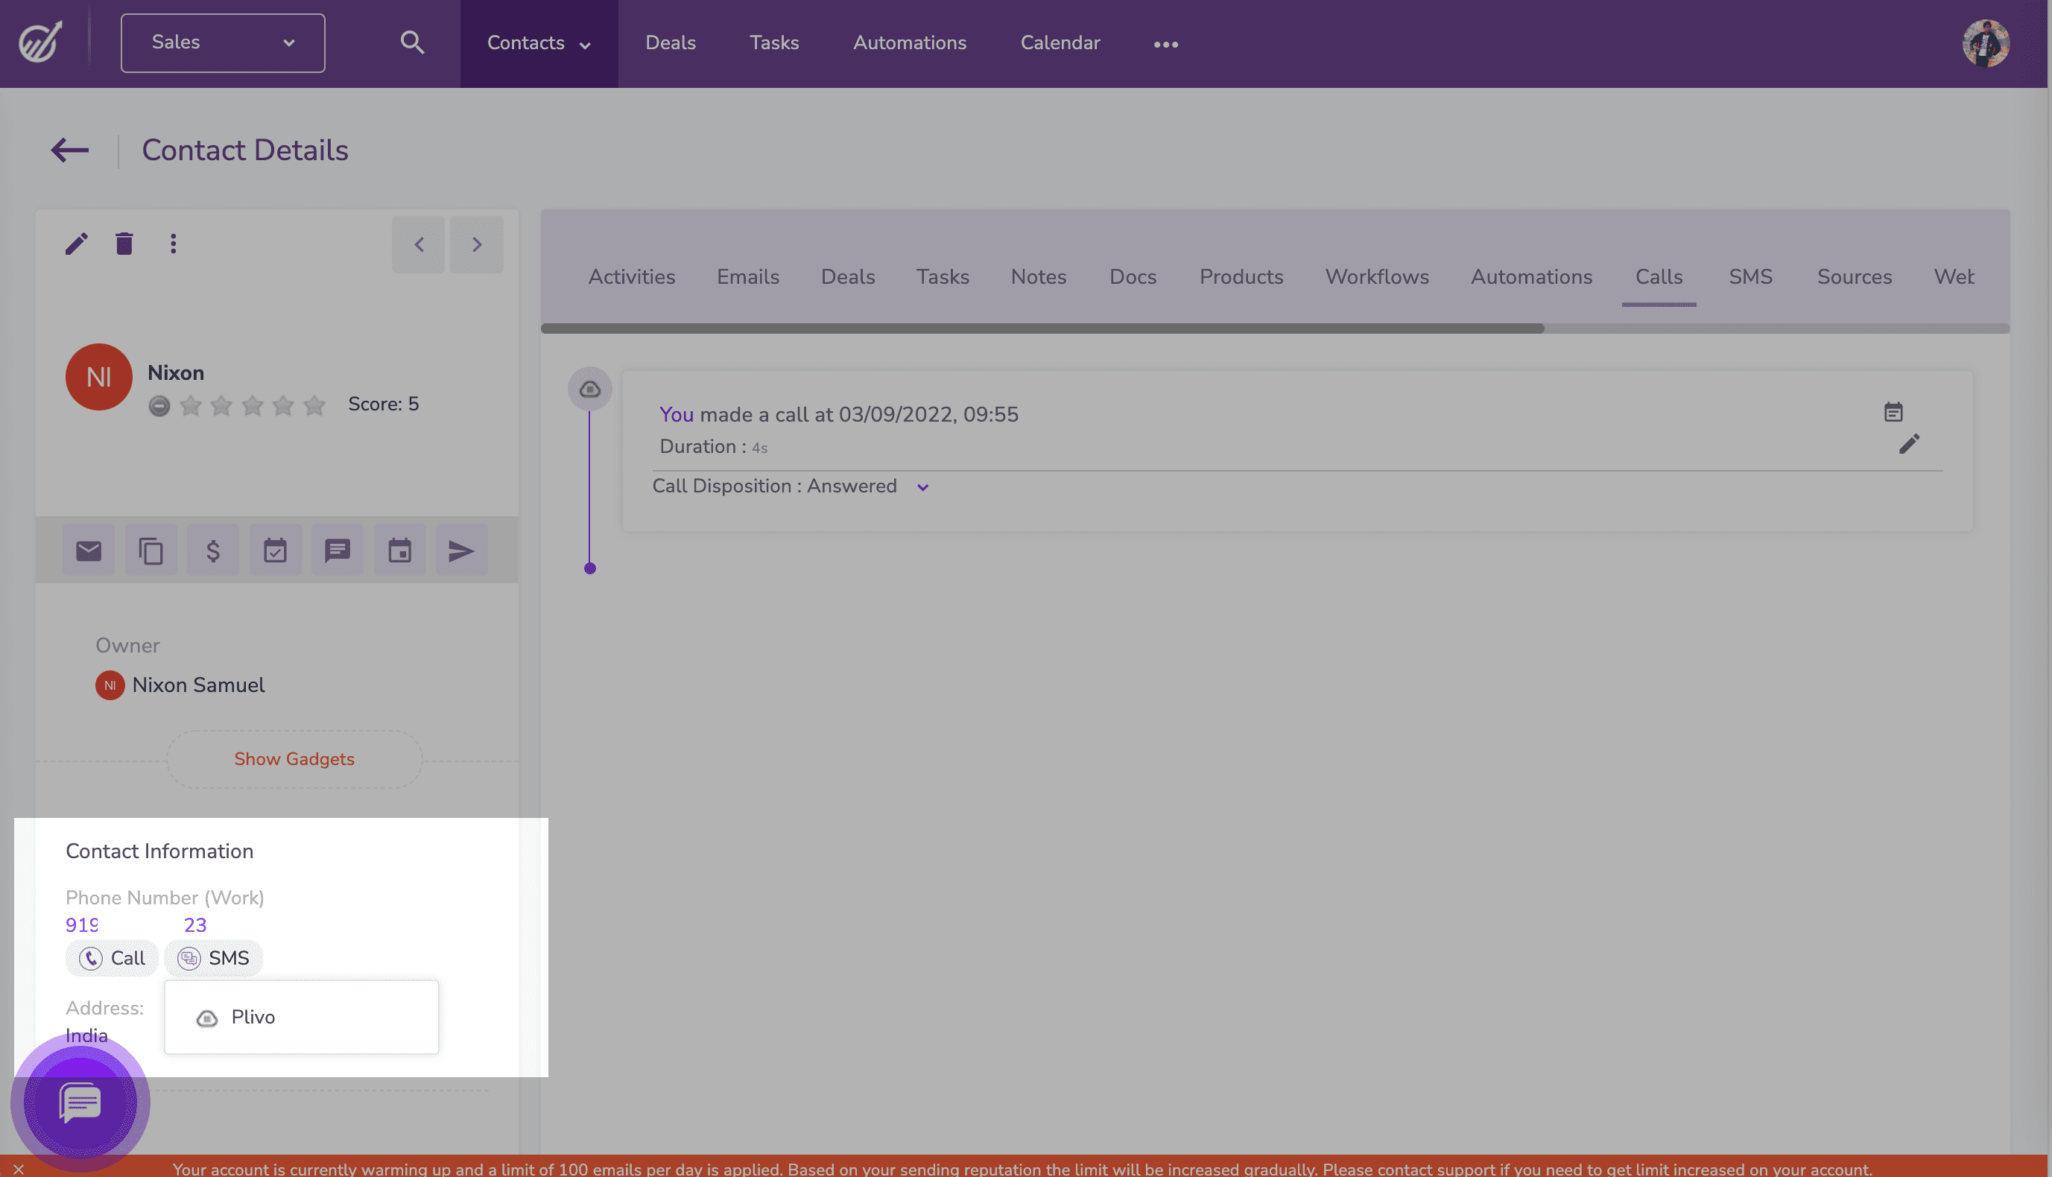Expand the Call Disposition dropdown
The width and height of the screenshot is (2052, 1177).
[x=922, y=486]
